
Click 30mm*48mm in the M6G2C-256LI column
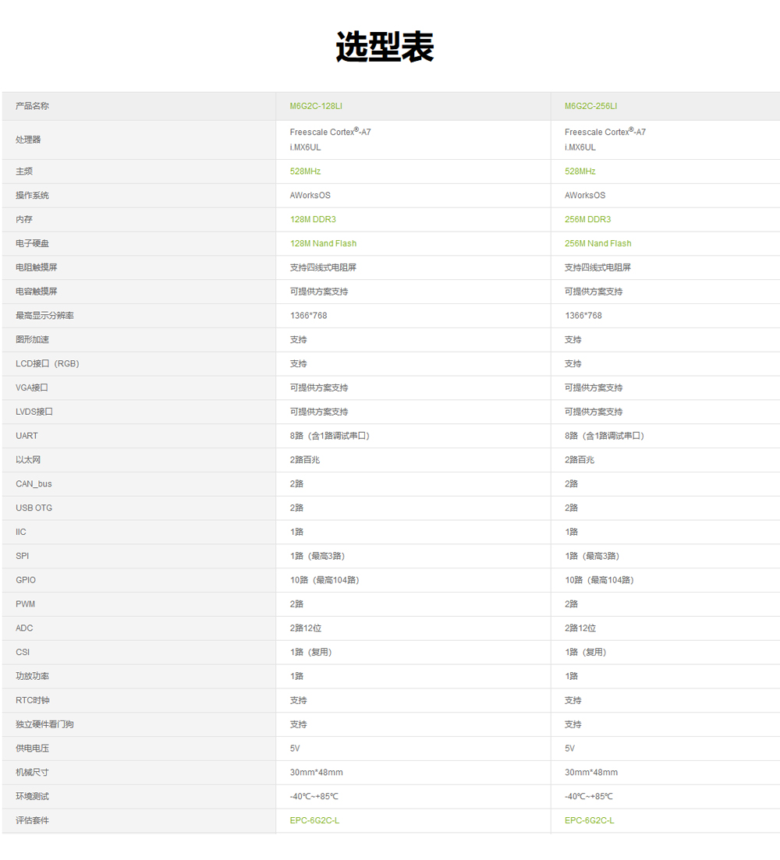(x=591, y=773)
